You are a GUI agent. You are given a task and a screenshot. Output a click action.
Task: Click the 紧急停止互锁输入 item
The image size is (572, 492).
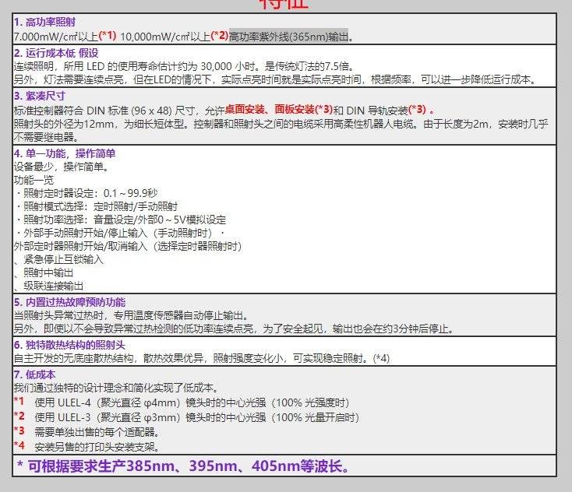(60, 259)
